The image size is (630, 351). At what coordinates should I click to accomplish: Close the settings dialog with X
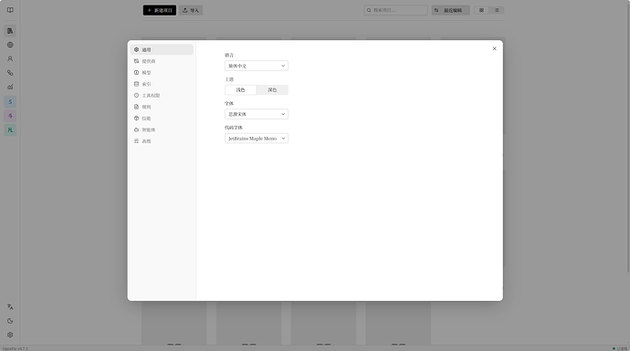(x=494, y=48)
